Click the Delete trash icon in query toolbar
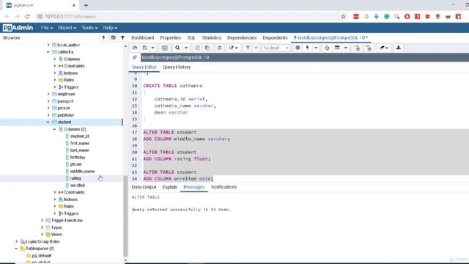 click(220, 48)
